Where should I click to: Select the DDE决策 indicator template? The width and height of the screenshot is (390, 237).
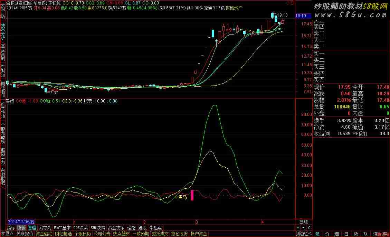pyautogui.click(x=80, y=228)
